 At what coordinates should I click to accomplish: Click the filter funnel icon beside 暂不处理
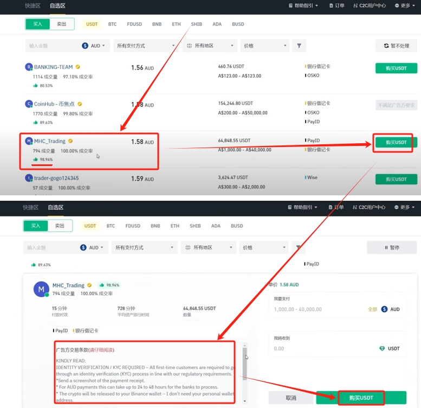coord(299,46)
